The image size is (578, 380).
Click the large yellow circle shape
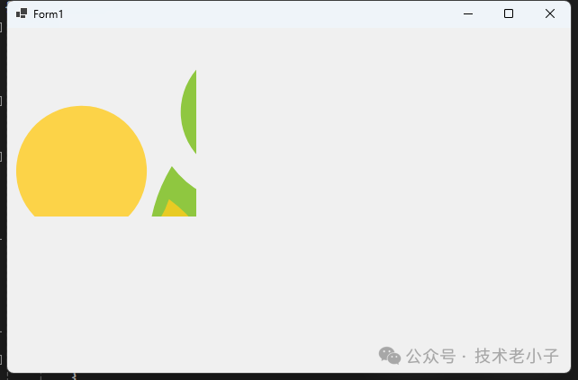(x=81, y=161)
